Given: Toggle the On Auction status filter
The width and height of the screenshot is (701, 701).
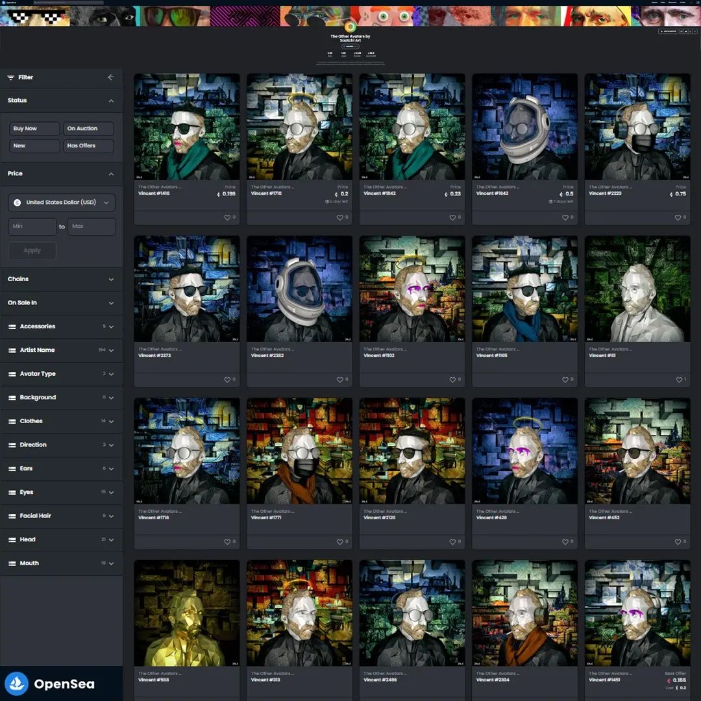Looking at the screenshot, I should tap(88, 129).
